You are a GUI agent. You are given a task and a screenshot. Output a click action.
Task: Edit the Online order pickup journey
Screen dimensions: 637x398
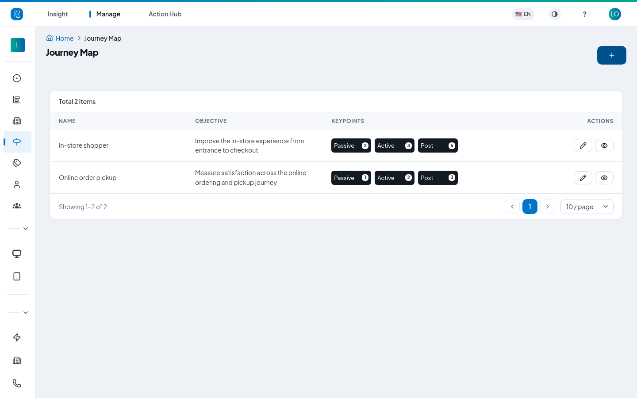[x=583, y=178]
